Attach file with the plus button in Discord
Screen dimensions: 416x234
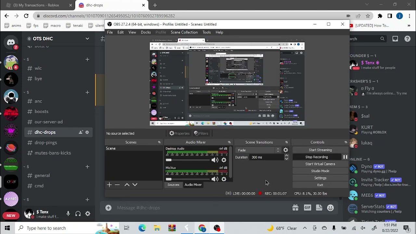(x=108, y=208)
